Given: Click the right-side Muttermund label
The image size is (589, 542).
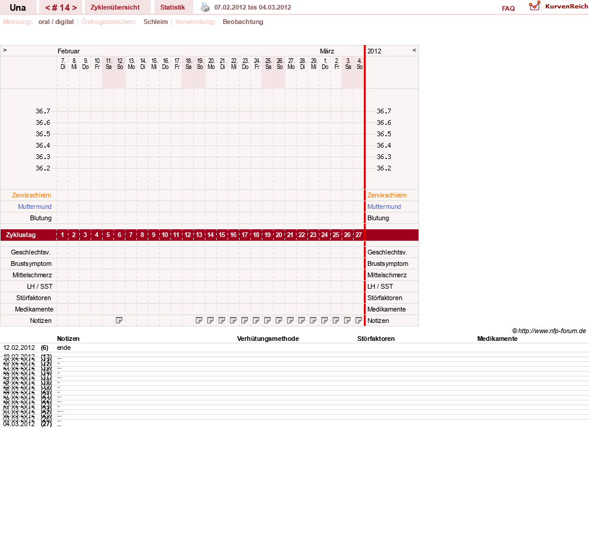Looking at the screenshot, I should (384, 206).
